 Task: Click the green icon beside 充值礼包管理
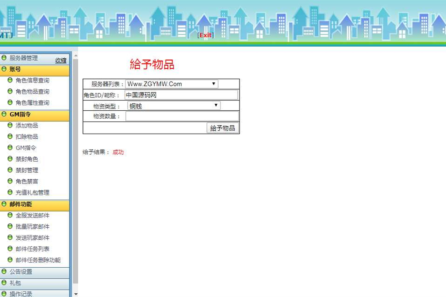tap(10, 192)
